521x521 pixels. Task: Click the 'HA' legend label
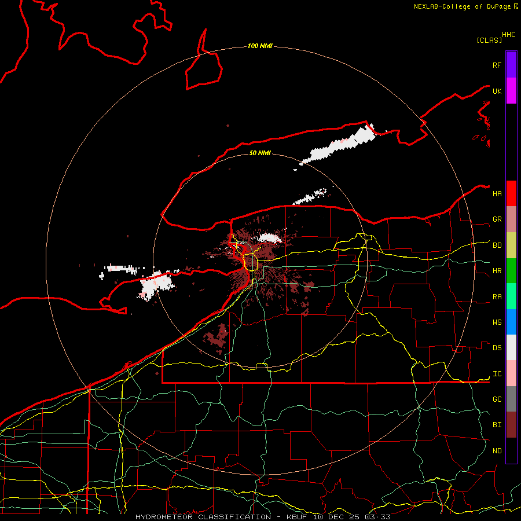(497, 193)
